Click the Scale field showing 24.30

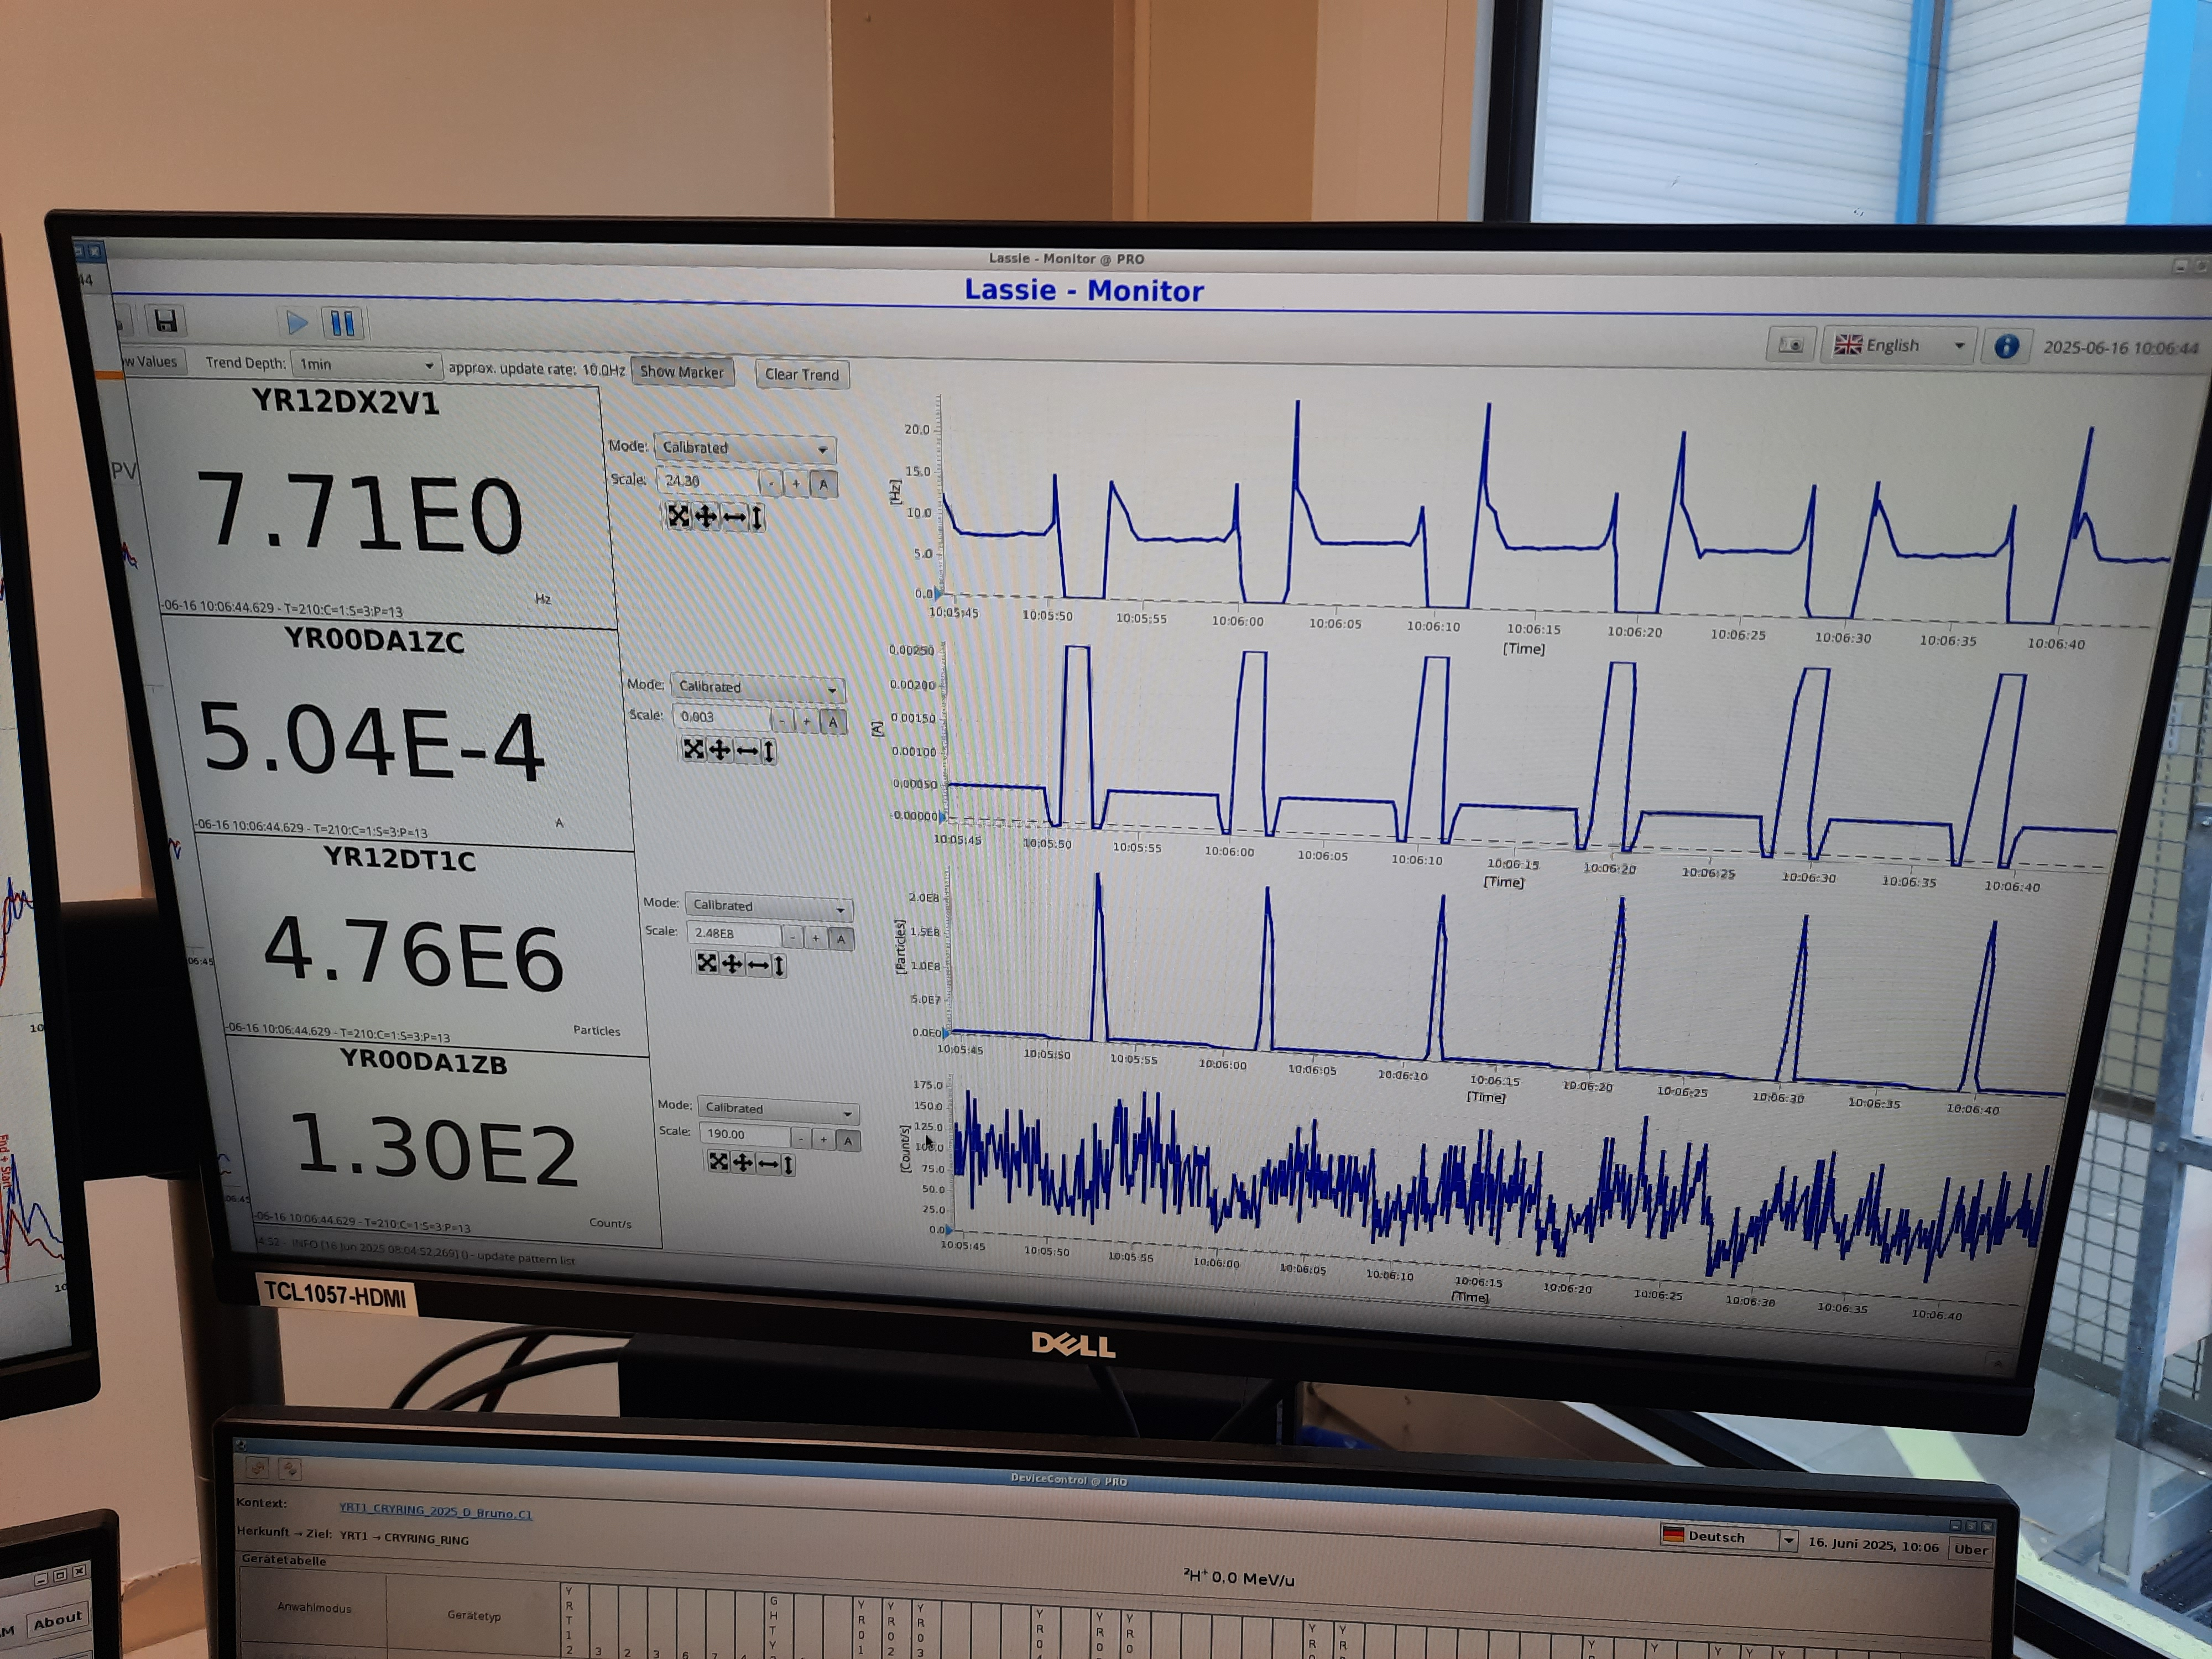coord(708,481)
